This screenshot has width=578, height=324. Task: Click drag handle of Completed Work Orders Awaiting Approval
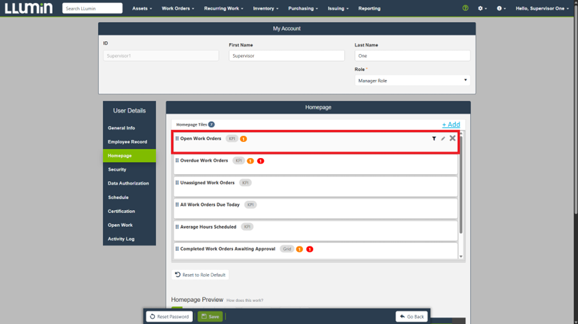pos(177,249)
